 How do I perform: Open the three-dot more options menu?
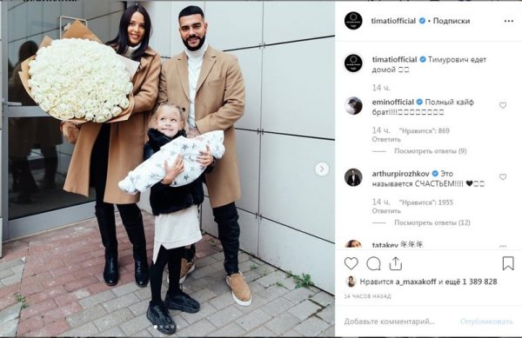509,21
